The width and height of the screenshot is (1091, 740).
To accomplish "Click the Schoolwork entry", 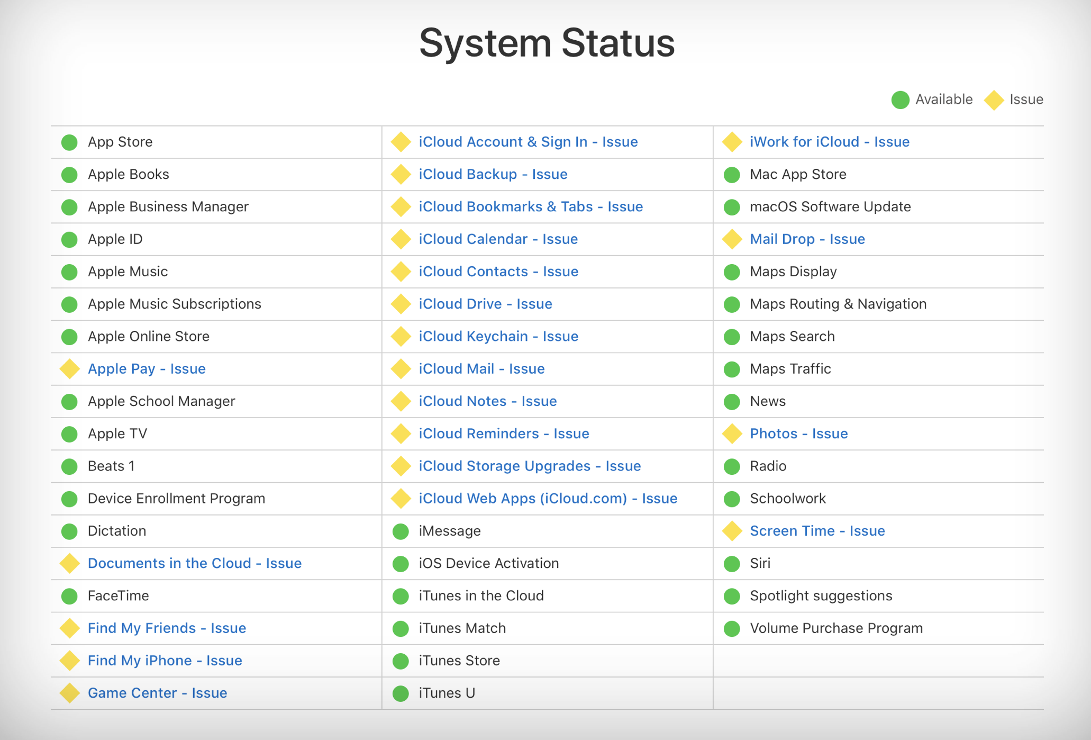I will click(x=787, y=498).
